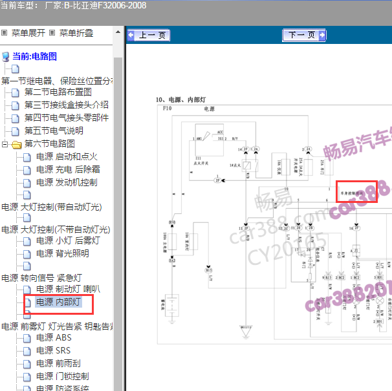Open the previous page with 上一页 button

149,35
